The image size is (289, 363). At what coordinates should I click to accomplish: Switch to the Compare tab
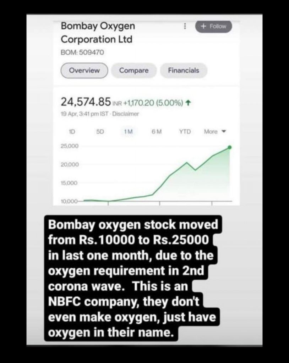[x=134, y=71]
